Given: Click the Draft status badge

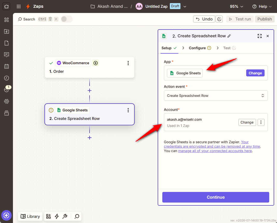Looking at the screenshot, I should (x=175, y=6).
